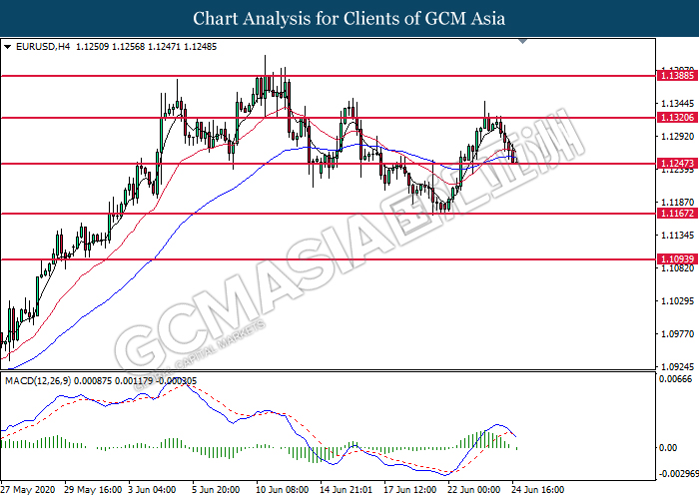Select the 1.11672 support price tag
Image resolution: width=699 pixels, height=499 pixels.
point(676,213)
